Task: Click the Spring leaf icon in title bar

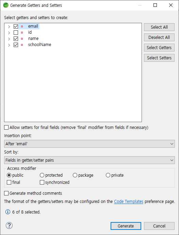Action: pyautogui.click(x=6, y=5)
